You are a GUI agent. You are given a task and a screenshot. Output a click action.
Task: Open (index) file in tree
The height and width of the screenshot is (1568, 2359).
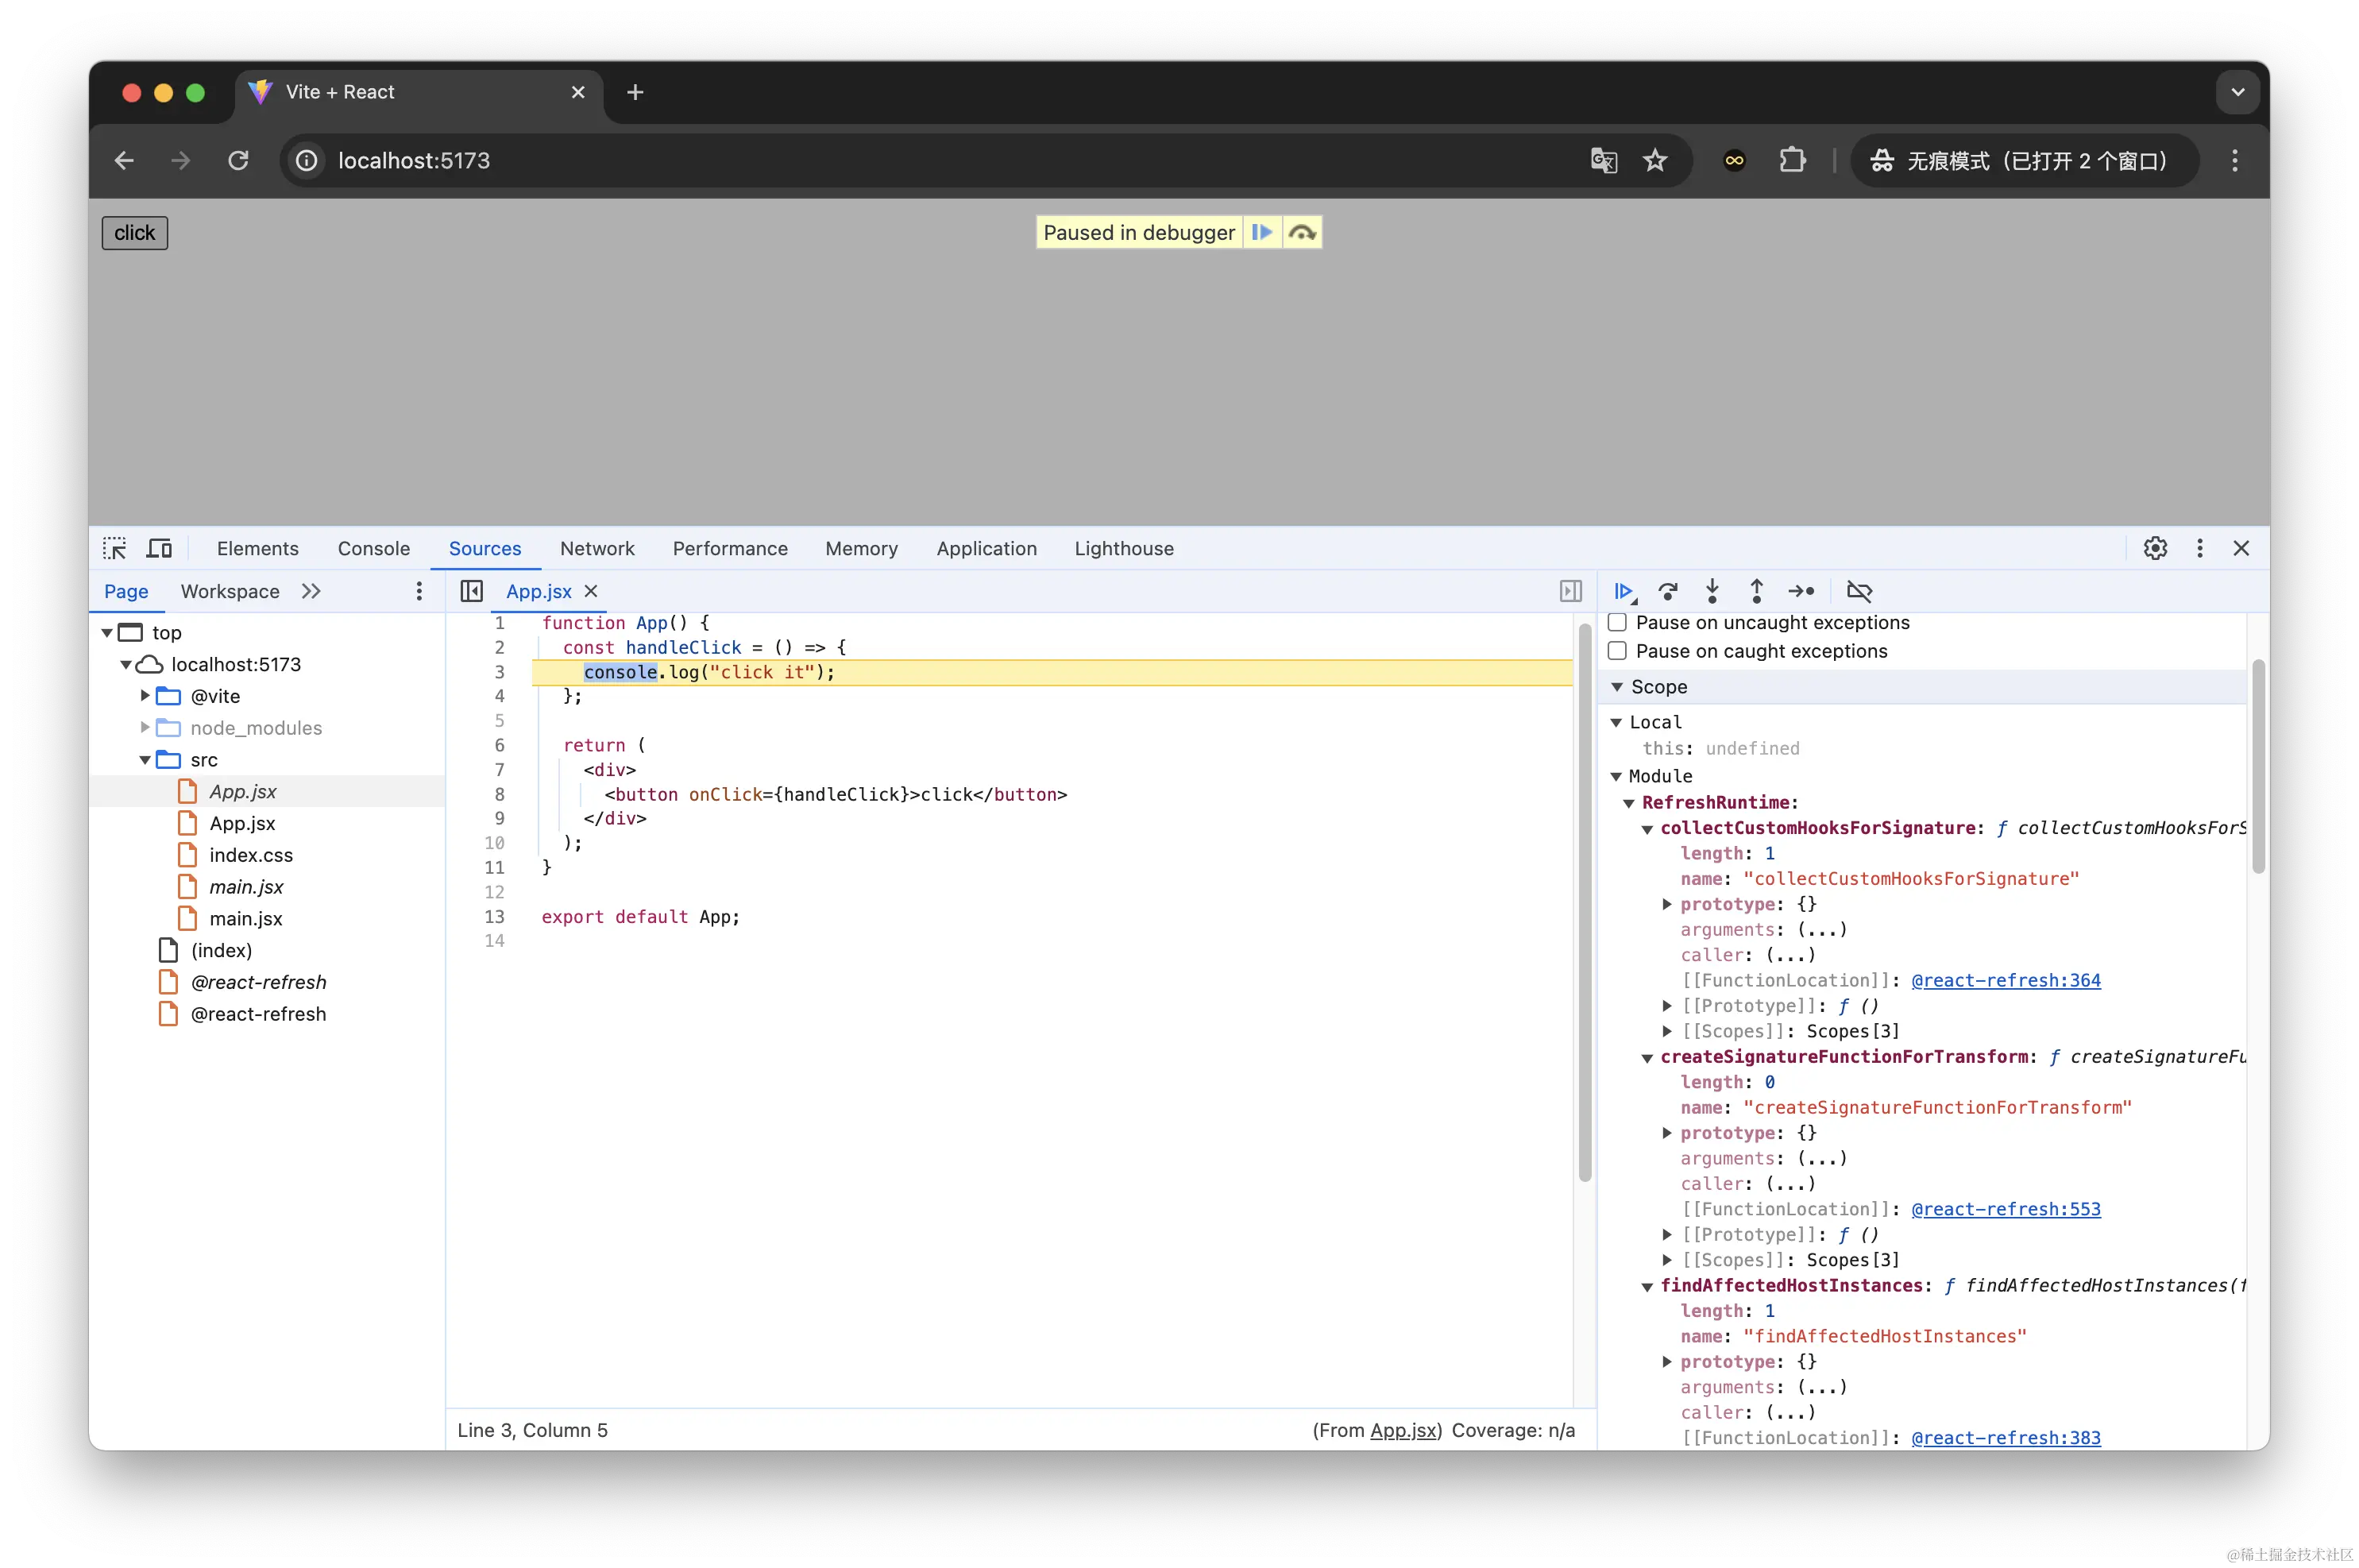(x=221, y=950)
